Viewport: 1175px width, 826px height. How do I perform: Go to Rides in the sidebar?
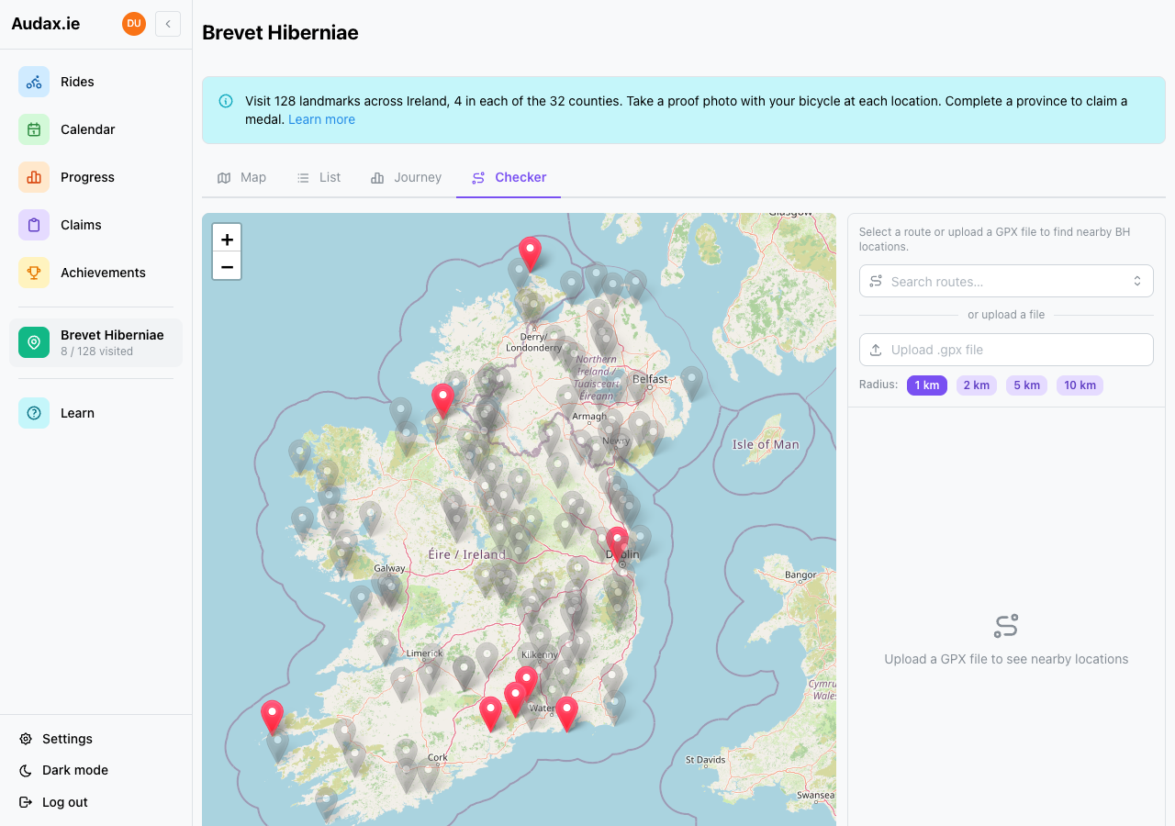point(95,82)
